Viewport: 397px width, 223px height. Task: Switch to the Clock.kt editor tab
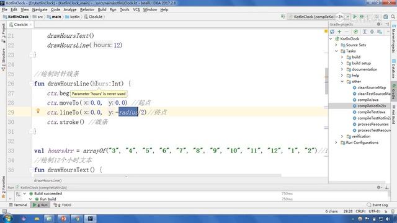click(x=20, y=25)
